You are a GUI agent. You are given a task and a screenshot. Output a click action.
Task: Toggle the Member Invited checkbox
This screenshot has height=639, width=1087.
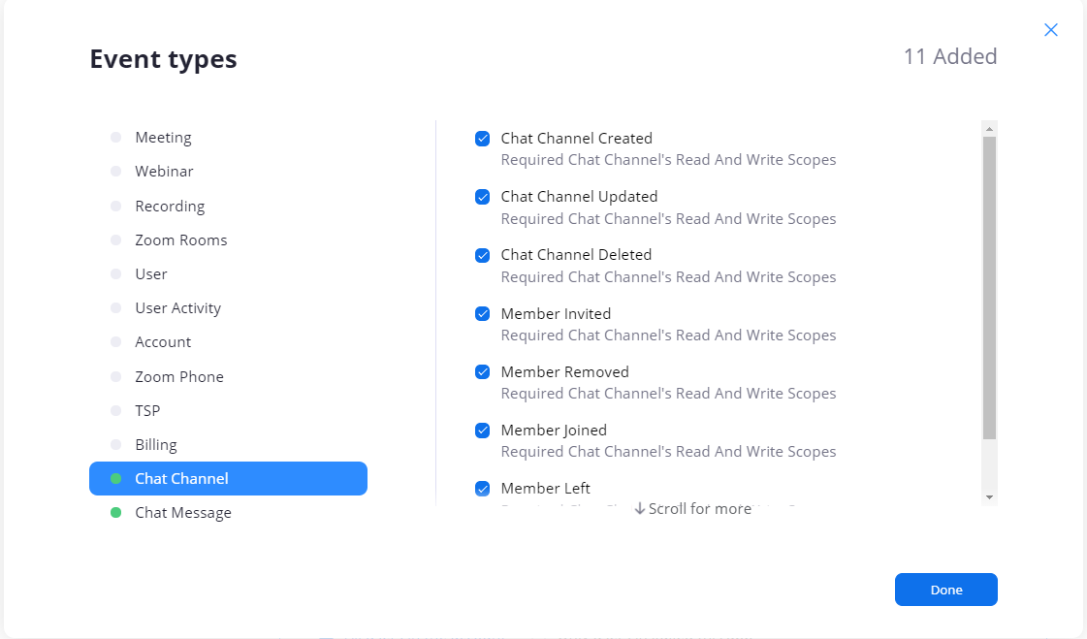click(482, 314)
